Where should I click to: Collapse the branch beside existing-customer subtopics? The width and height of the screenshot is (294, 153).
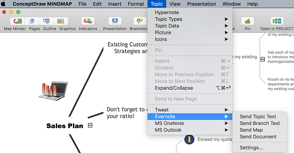262,59
